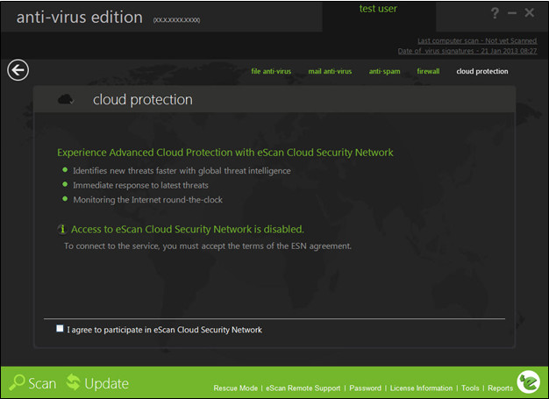Image resolution: width=549 pixels, height=399 pixels.
Task: Click the 'Experience Advanced Cloud Protection' heading
Action: click(225, 153)
